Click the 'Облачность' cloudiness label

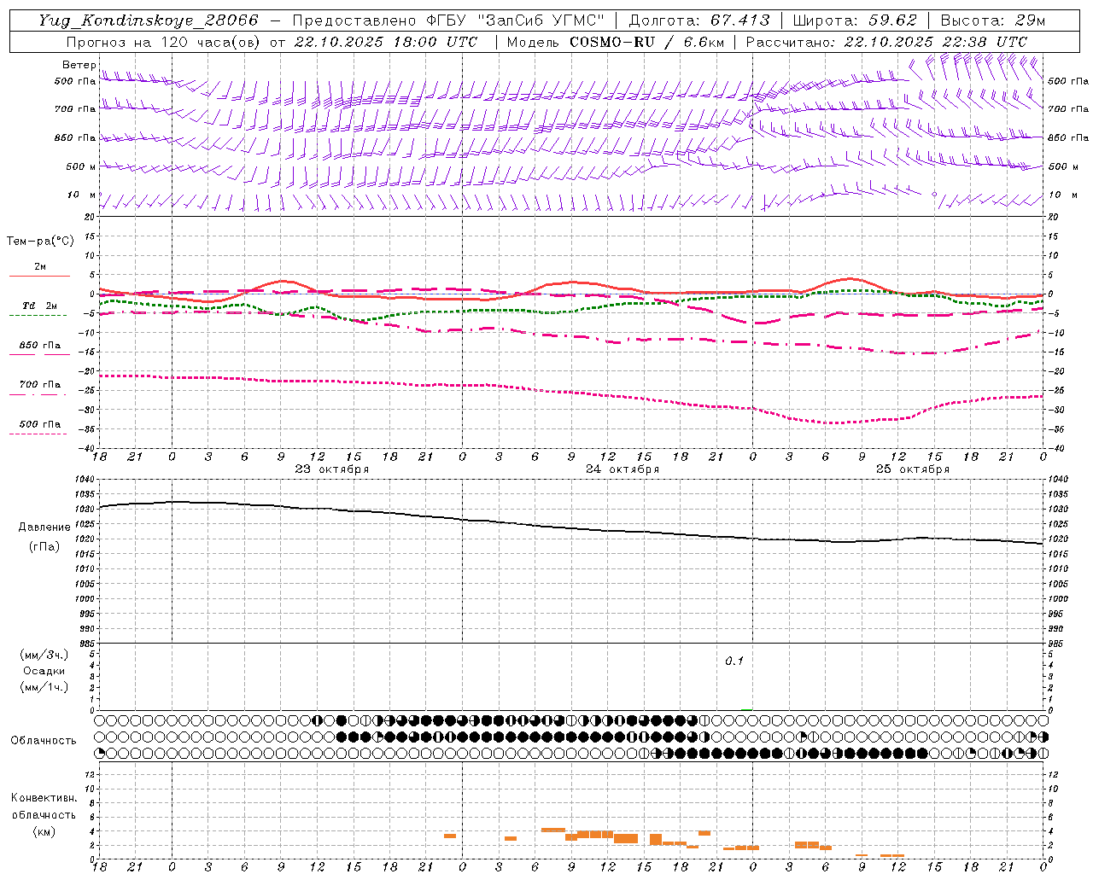44,740
